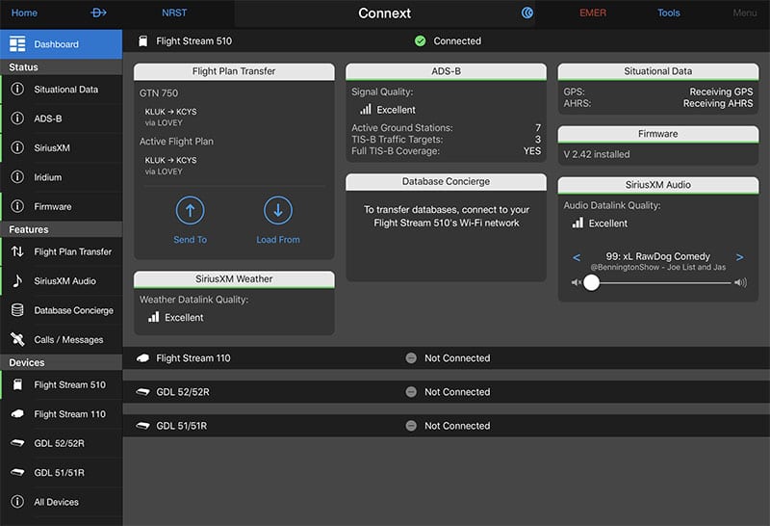The image size is (770, 526).
Task: Click the Send To upload arrow icon
Action: 190,210
